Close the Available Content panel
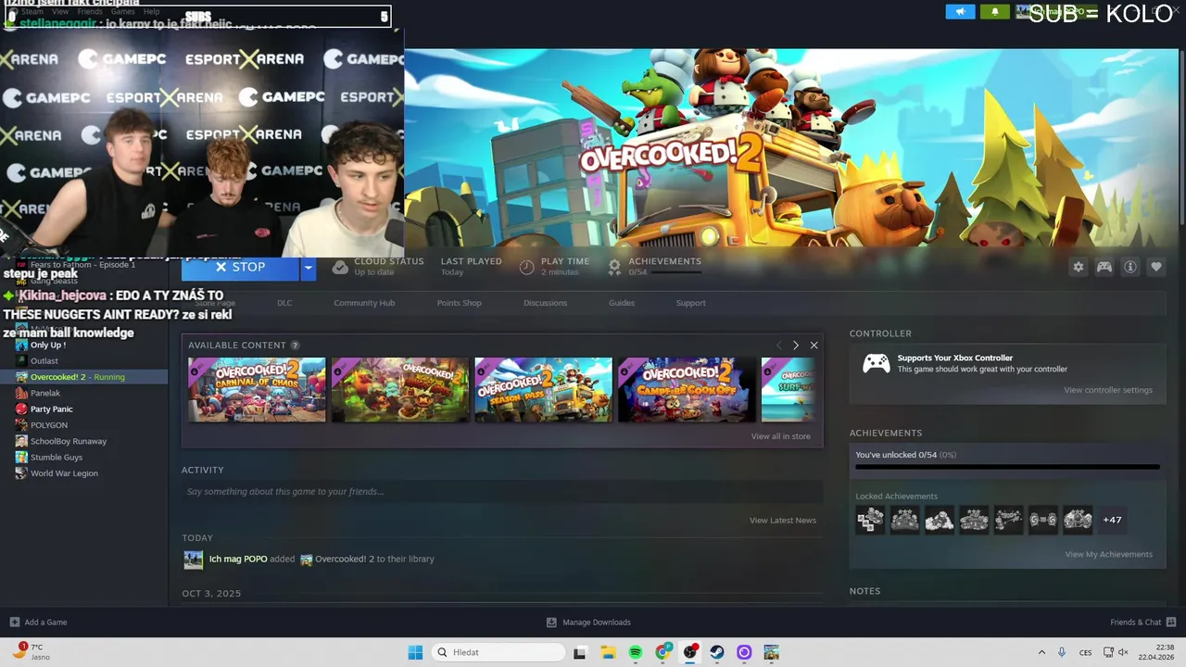Image resolution: width=1186 pixels, height=667 pixels. pos(814,346)
